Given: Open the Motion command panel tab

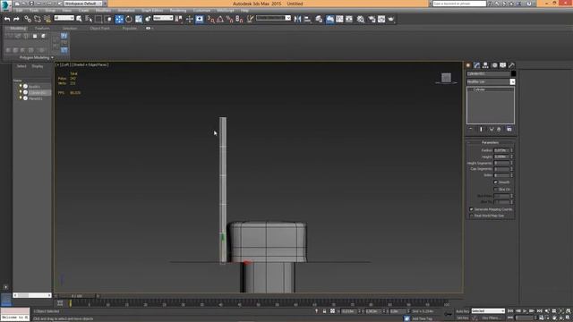Looking at the screenshot, I should click(x=494, y=65).
